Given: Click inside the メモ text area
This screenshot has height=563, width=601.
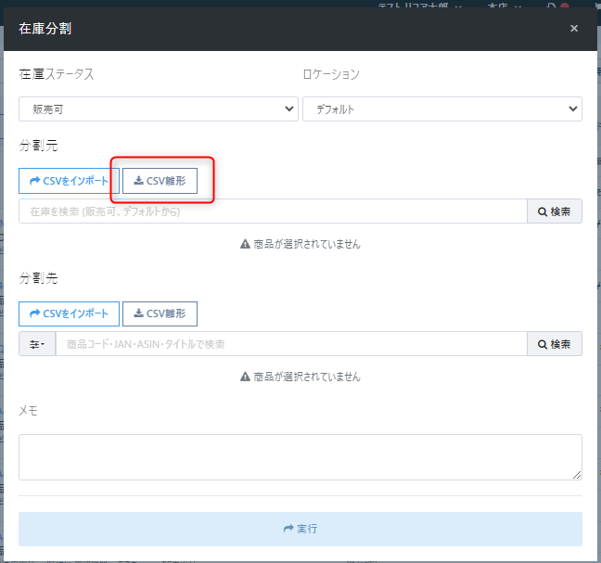Looking at the screenshot, I should [300, 457].
